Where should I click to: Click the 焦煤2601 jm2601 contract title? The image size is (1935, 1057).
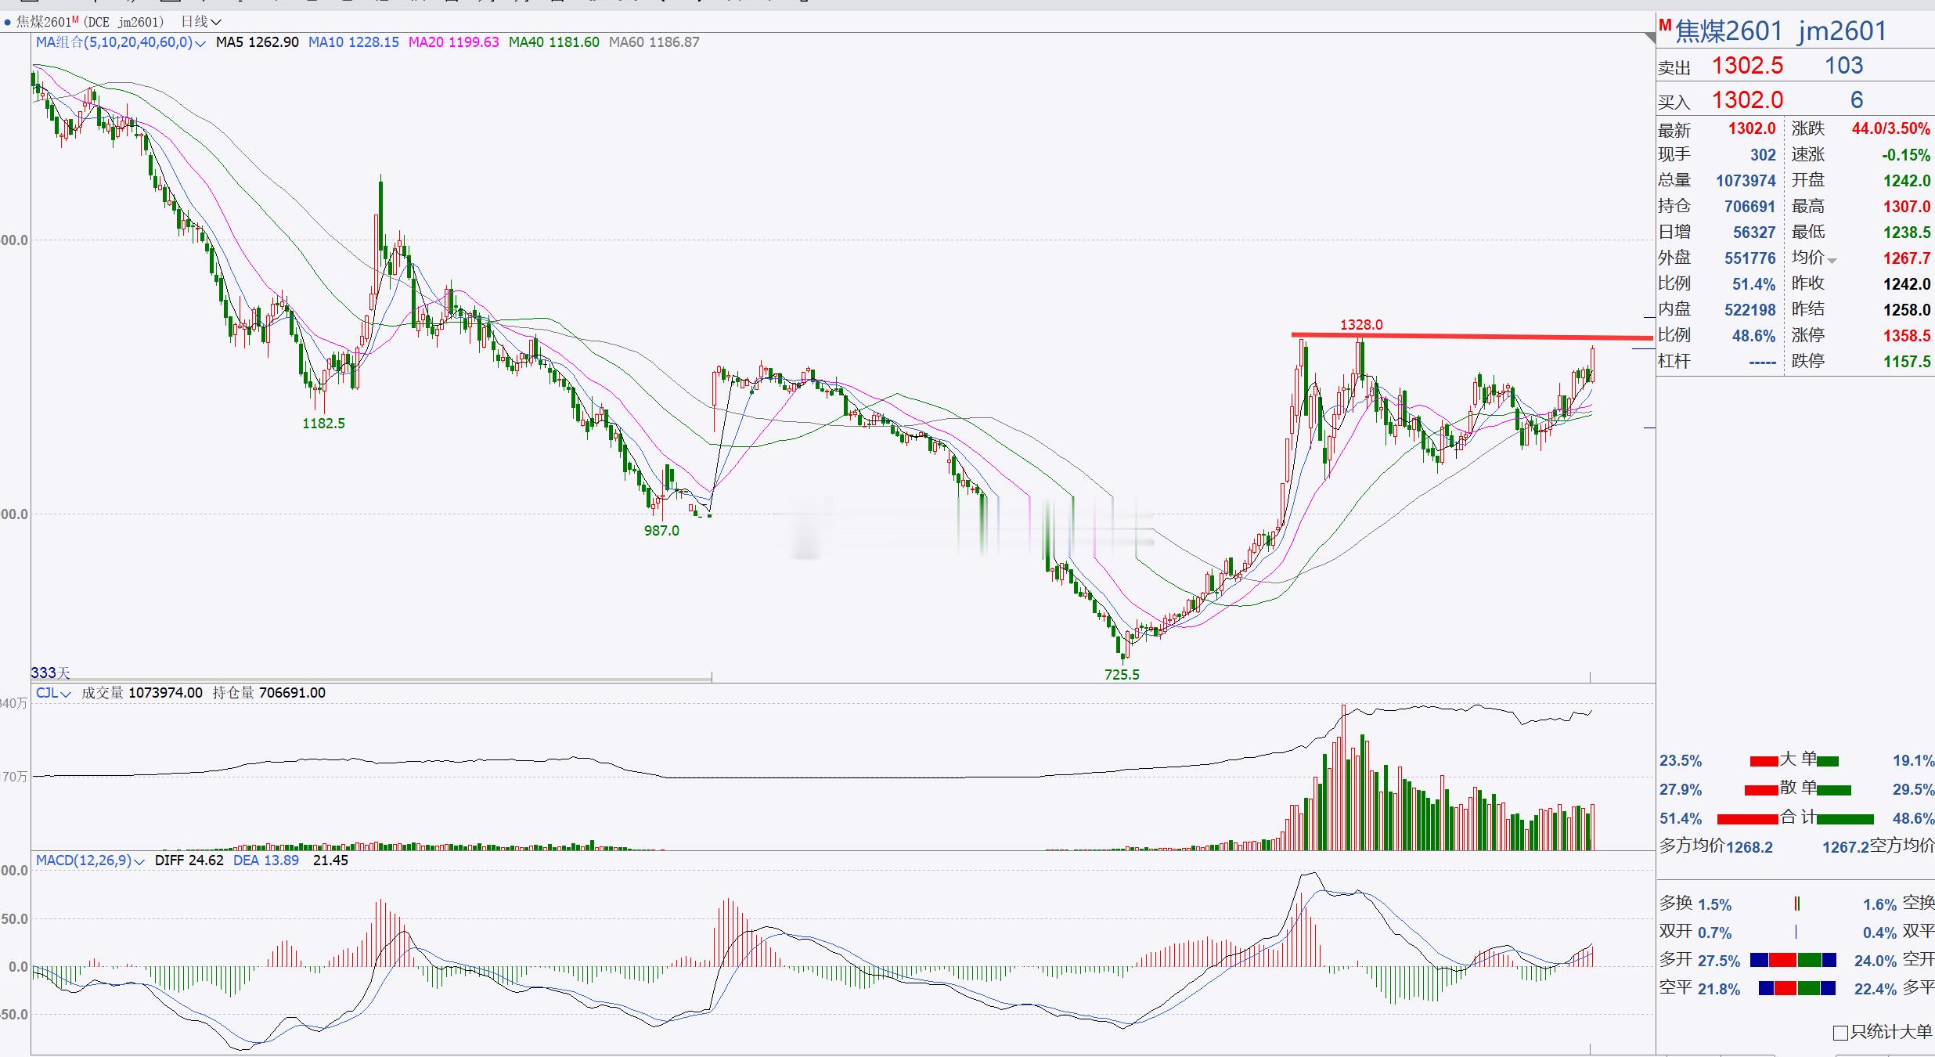pyautogui.click(x=1781, y=31)
